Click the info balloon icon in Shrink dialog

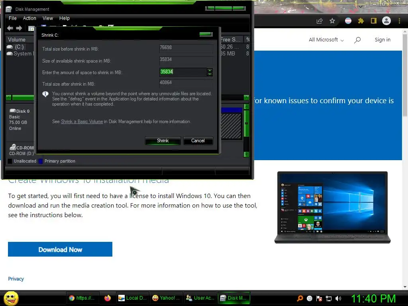tap(45, 94)
